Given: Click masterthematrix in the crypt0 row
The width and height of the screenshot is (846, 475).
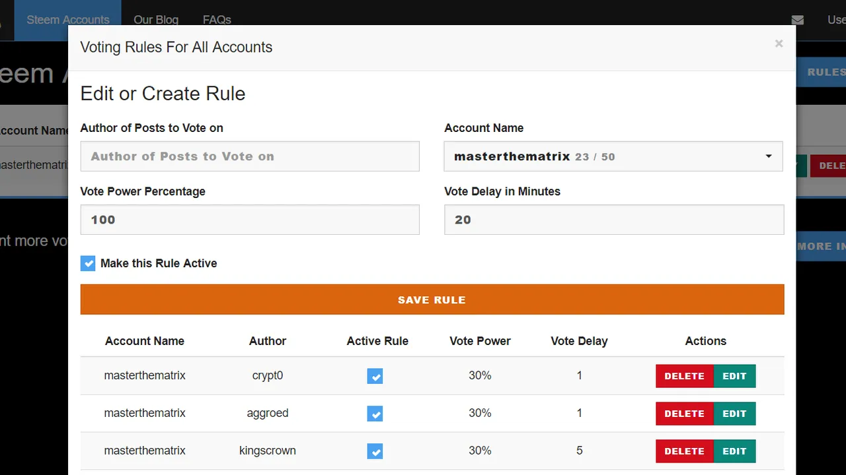Looking at the screenshot, I should [x=145, y=375].
